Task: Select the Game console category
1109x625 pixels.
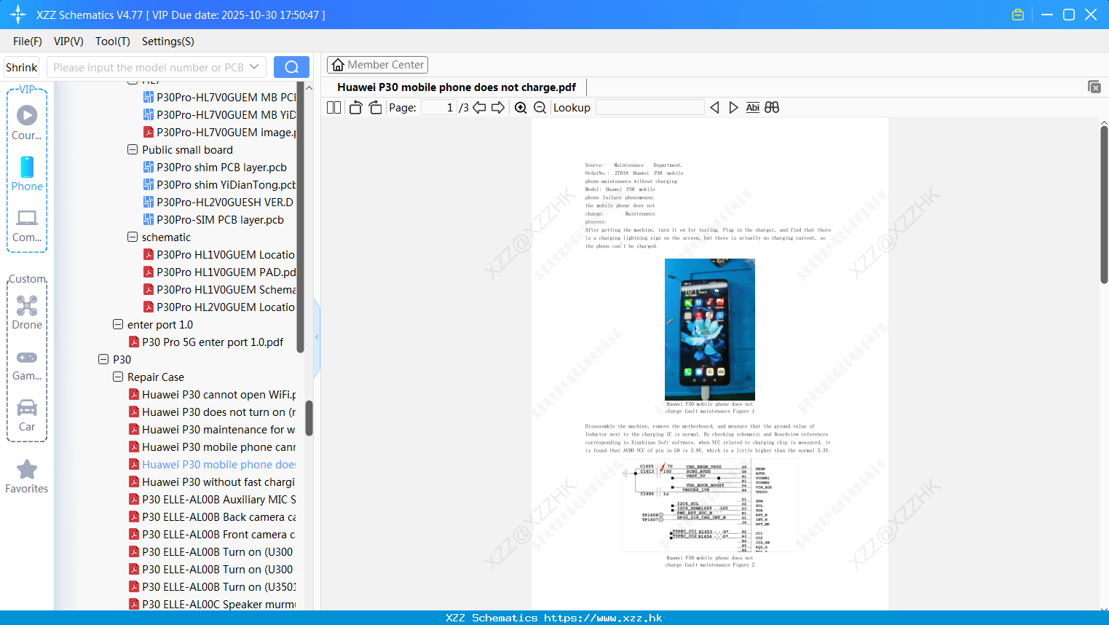Action: (27, 364)
